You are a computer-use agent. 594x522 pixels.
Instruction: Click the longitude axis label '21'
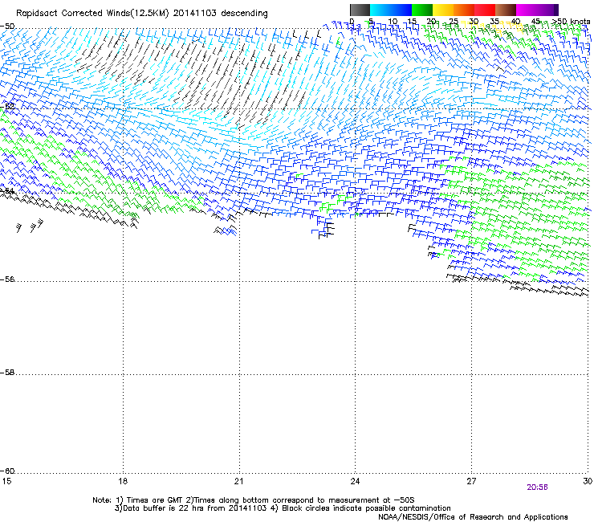pos(238,481)
